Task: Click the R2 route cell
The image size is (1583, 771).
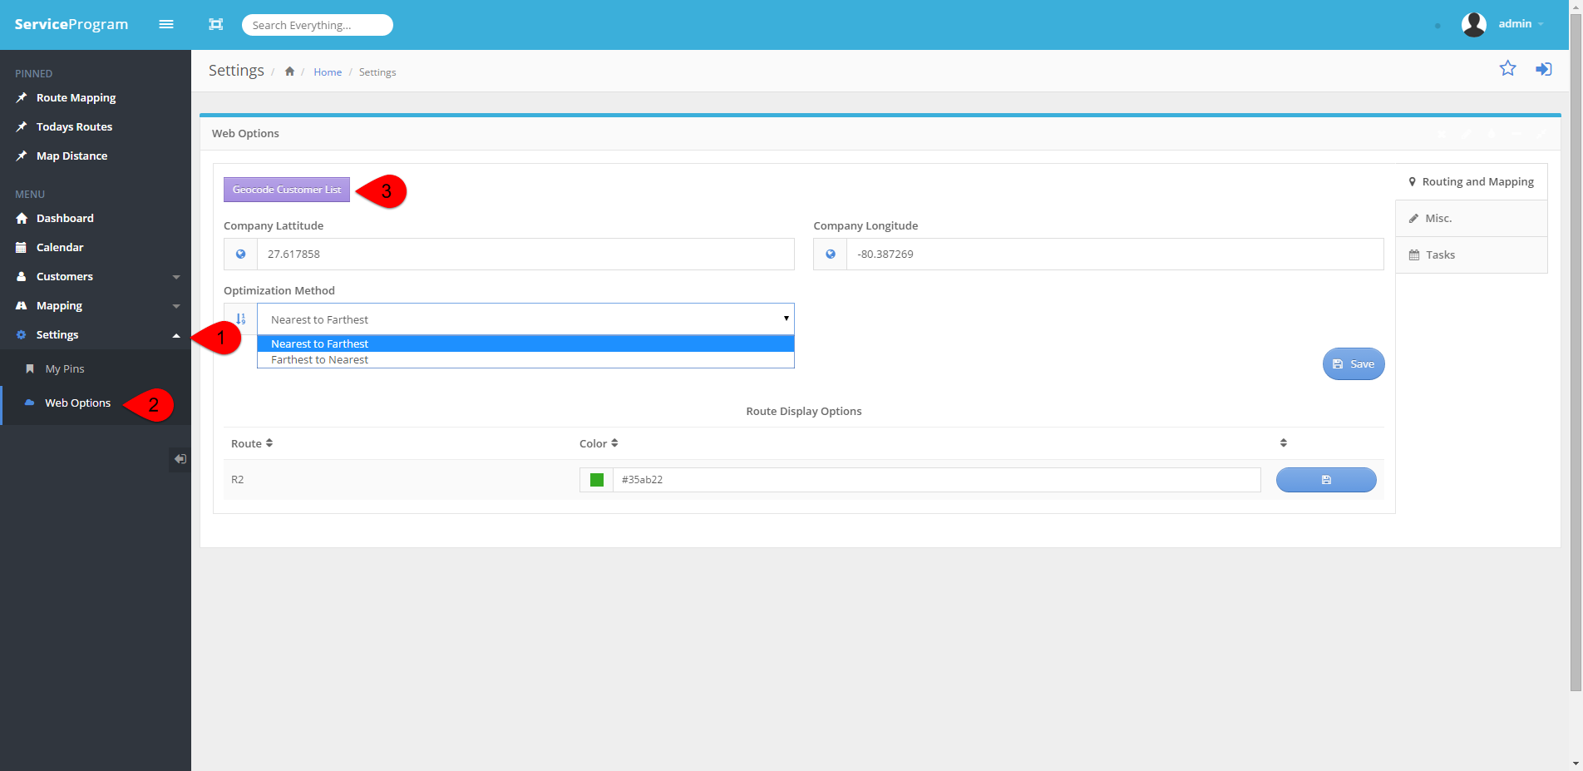Action: 238,480
